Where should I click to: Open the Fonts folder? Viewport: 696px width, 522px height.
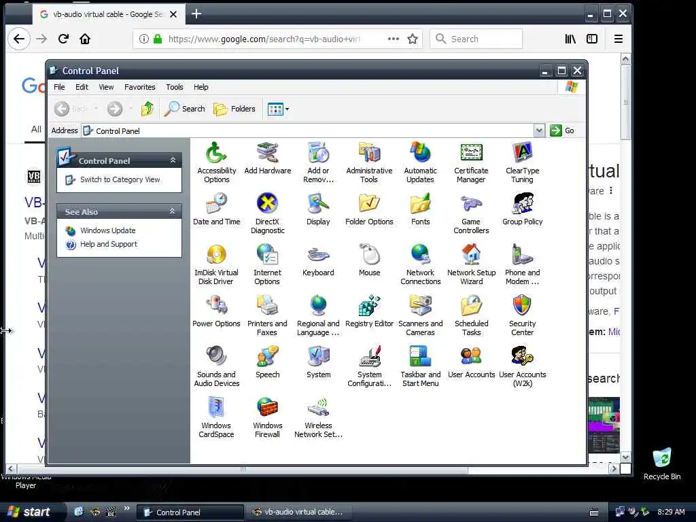tap(420, 209)
